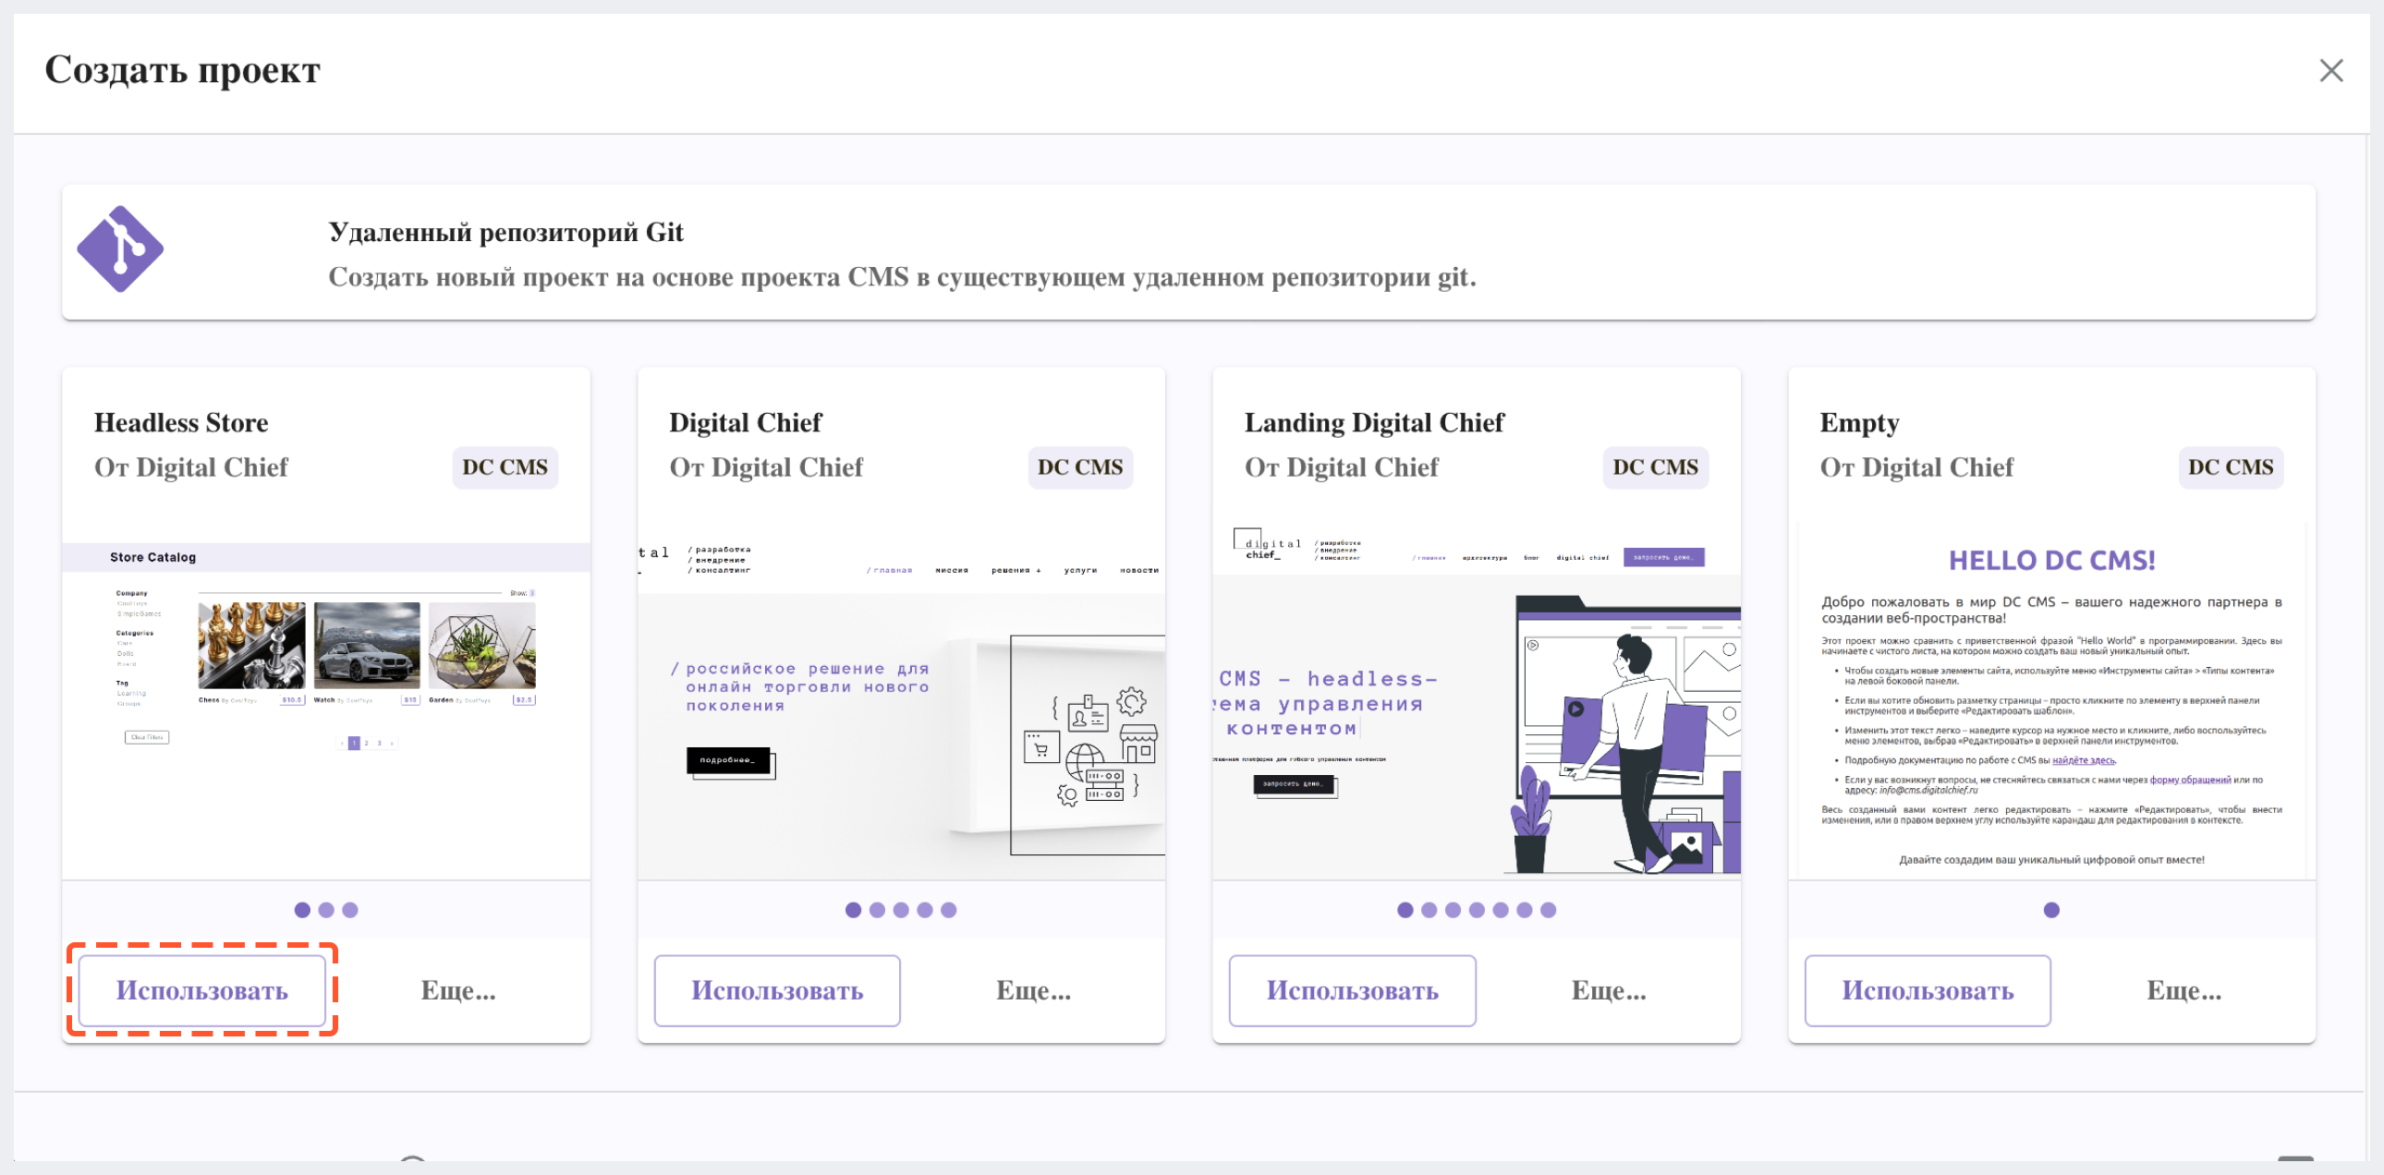Screen dimensions: 2384x1175
Task: Click DC CMS badge on Empty card
Action: pyautogui.click(x=2231, y=467)
